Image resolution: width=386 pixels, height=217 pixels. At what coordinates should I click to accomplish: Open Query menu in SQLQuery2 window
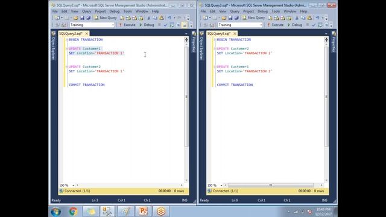click(x=86, y=11)
